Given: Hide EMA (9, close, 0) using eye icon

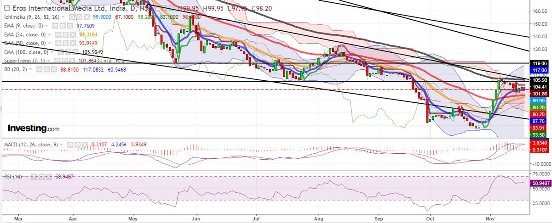Looking at the screenshot, I should (55, 26).
